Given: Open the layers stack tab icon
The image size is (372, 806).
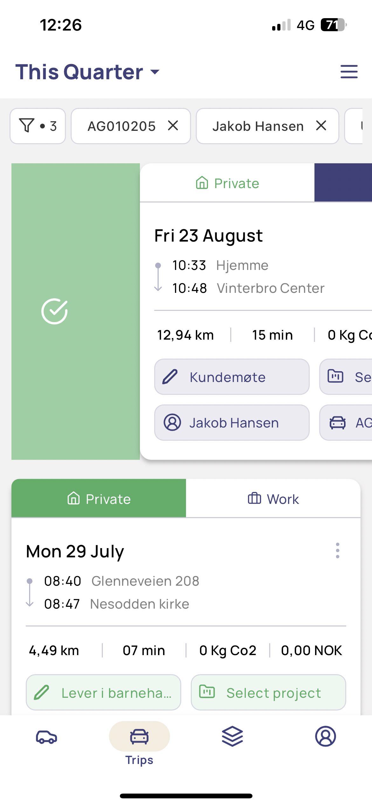Looking at the screenshot, I should pos(232,736).
